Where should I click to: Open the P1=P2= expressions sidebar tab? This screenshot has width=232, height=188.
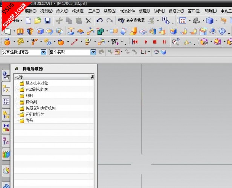6,102
